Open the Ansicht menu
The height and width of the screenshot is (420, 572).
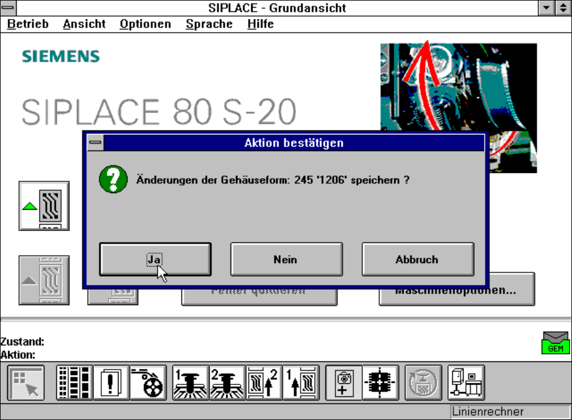[x=84, y=24]
